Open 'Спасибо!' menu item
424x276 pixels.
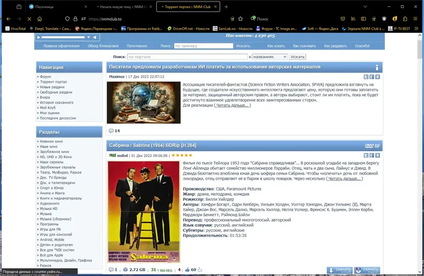click(363, 46)
